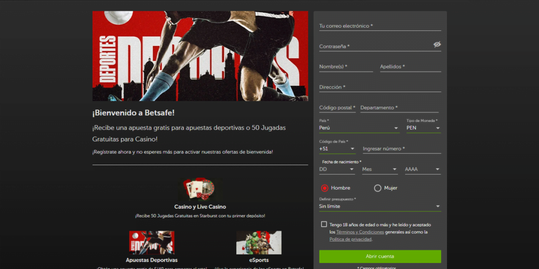
Task: Click into the Ingresar número phone field
Action: 401,149
